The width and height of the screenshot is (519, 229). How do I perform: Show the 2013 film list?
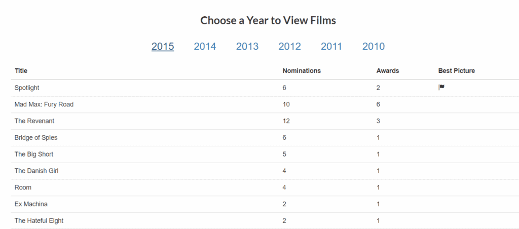(x=247, y=47)
